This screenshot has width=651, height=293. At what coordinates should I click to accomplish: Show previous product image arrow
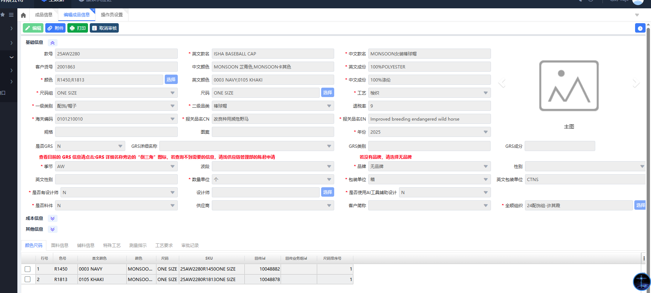pyautogui.click(x=502, y=83)
